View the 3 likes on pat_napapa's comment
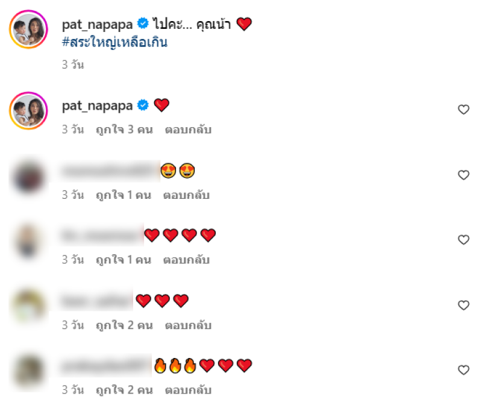Viewport: 482px width, 411px height. pyautogui.click(x=124, y=130)
